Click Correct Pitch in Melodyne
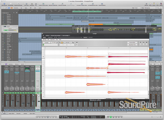Image resolution: width=164 pixels, height=120 pixels. pyautogui.click(x=132, y=43)
